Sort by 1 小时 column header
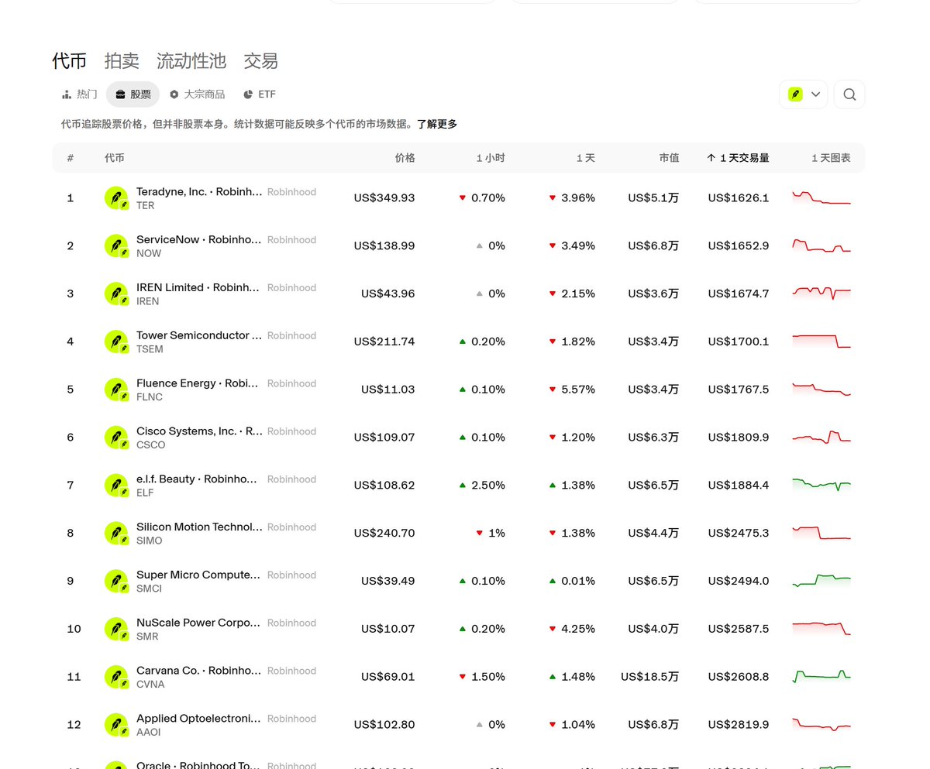 pos(491,158)
